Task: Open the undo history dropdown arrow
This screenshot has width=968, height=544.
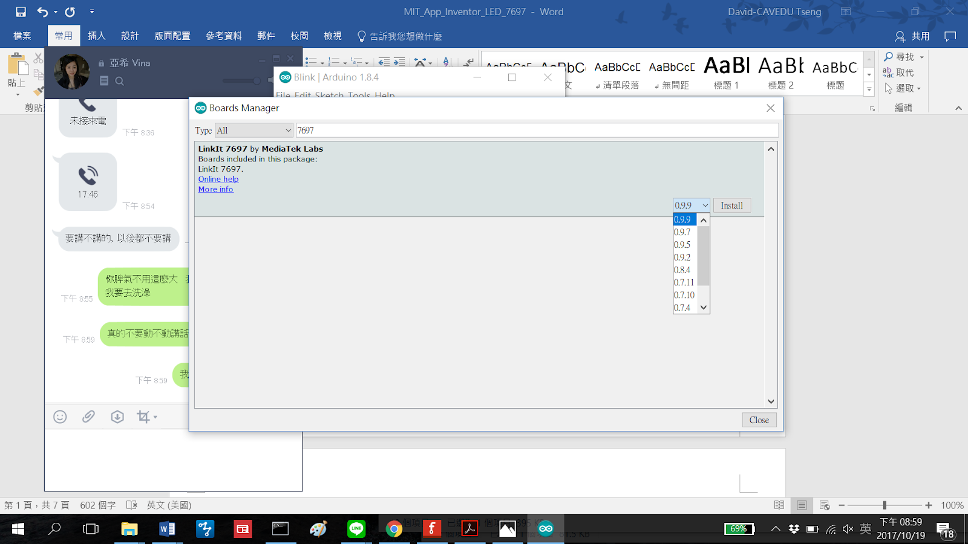Action: (x=56, y=11)
